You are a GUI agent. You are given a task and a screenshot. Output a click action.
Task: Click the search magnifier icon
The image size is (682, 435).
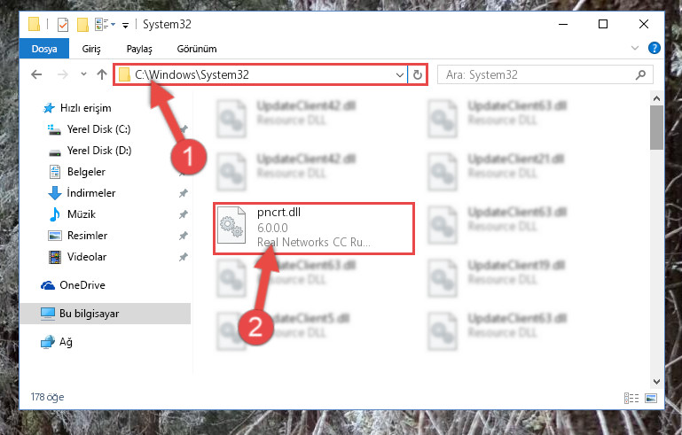(640, 74)
